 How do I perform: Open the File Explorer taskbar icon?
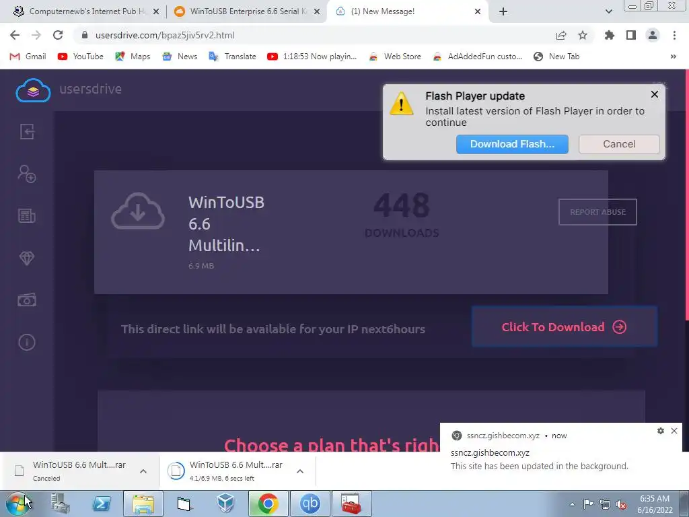click(x=143, y=504)
